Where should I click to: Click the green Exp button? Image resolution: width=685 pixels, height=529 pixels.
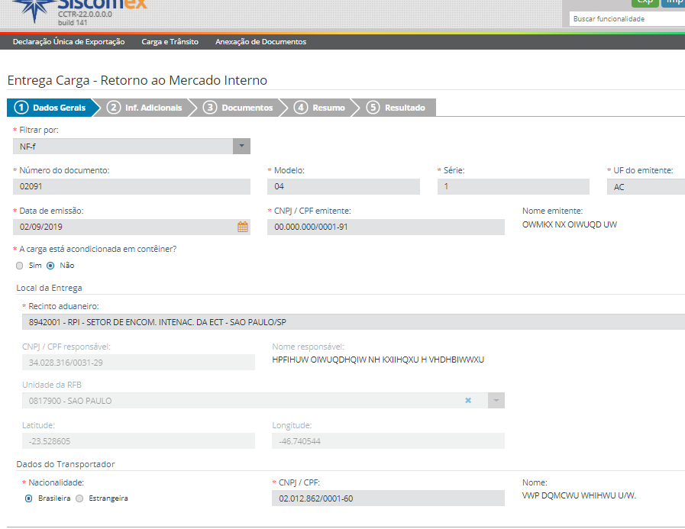point(645,2)
